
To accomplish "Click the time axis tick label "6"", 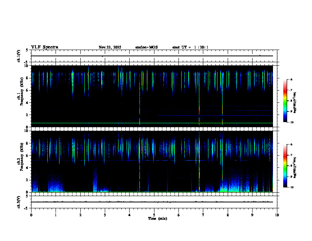I will pos(179,215).
